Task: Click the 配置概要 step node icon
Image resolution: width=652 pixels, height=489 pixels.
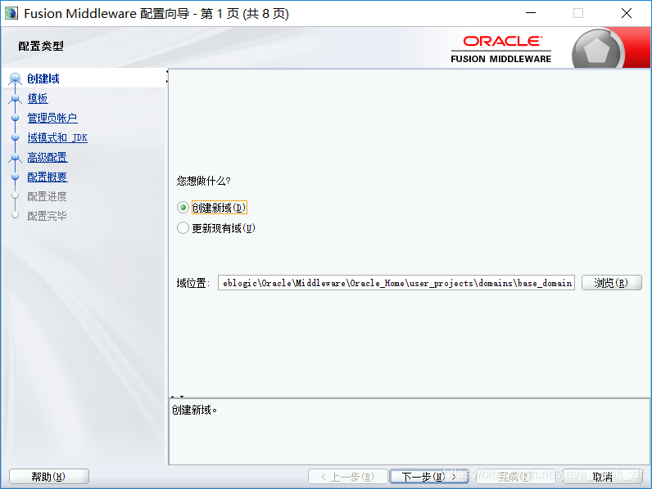Action: [16, 177]
